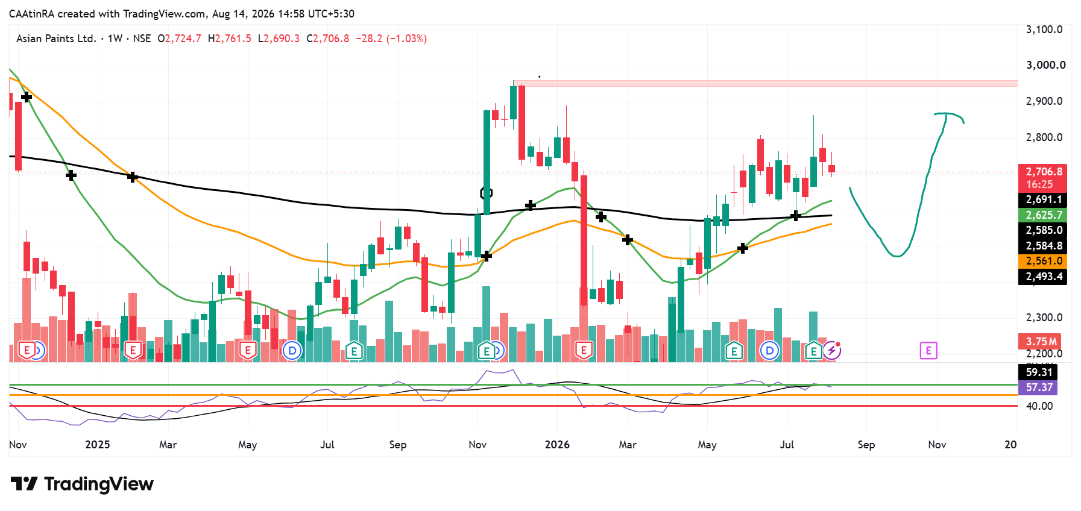
Task: Click the 2,900.0 price axis label
Action: click(1044, 101)
